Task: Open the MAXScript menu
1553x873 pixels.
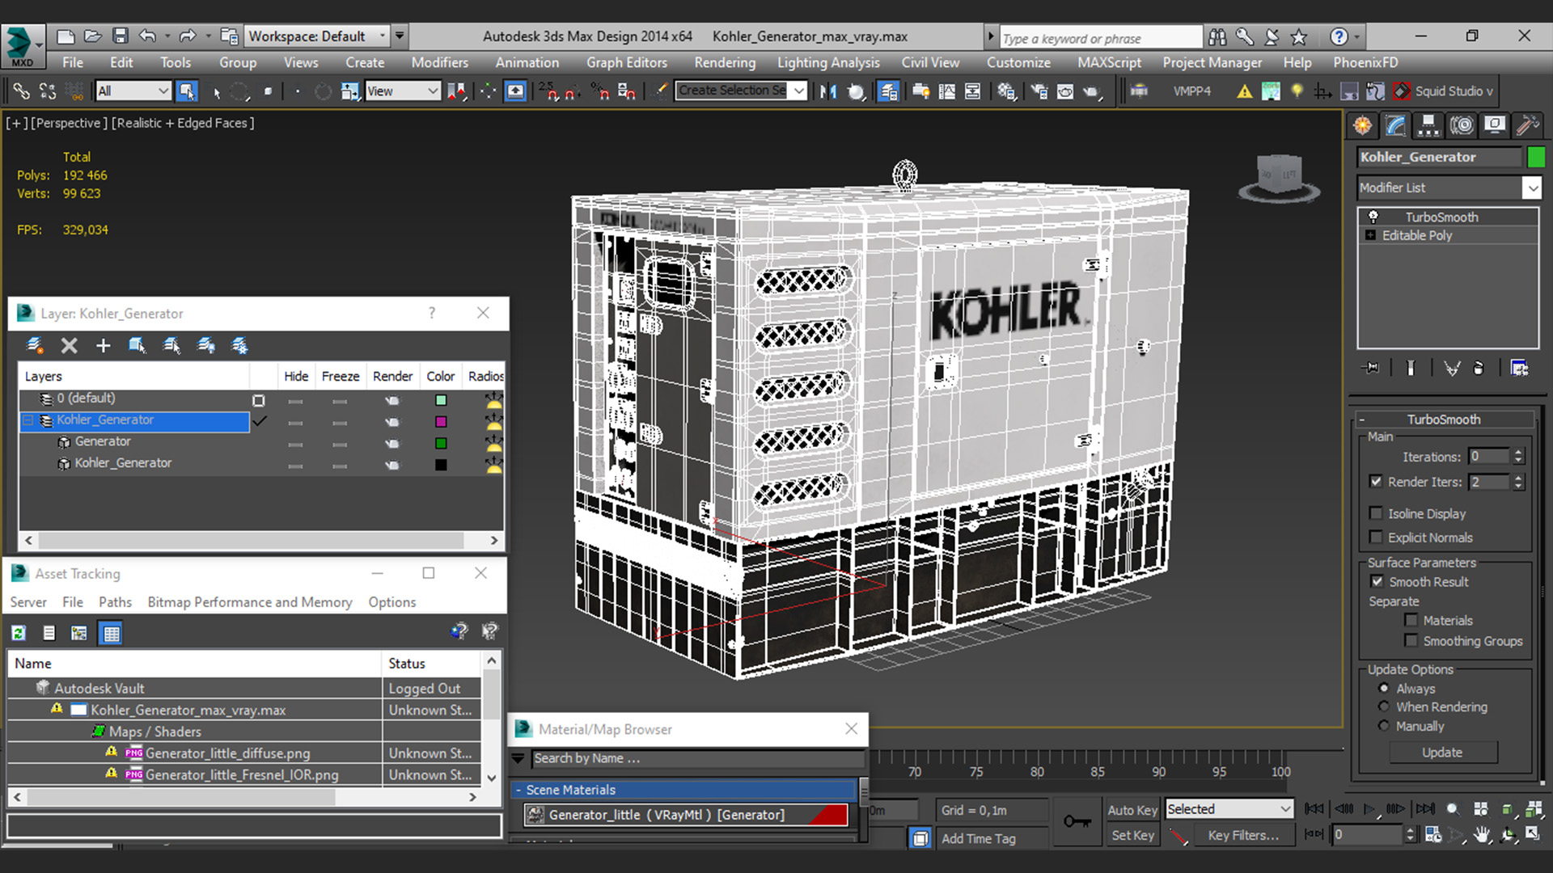Action: tap(1109, 62)
